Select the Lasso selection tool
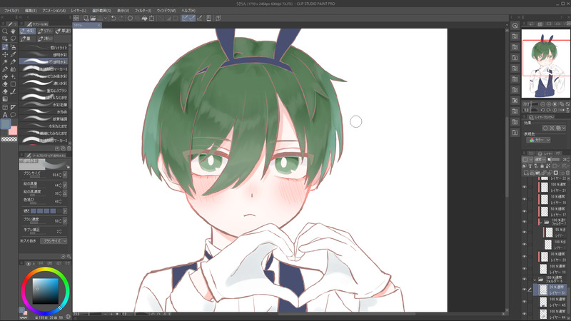Image resolution: width=571 pixels, height=321 pixels. (13, 39)
